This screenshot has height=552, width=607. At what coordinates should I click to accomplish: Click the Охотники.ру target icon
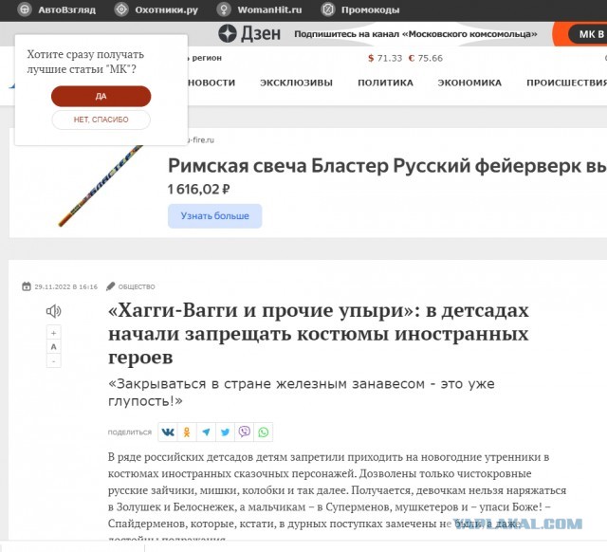tap(121, 9)
